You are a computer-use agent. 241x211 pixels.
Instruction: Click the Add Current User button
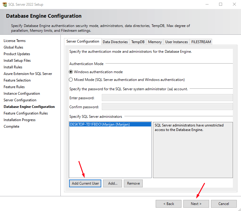[x=85, y=183]
